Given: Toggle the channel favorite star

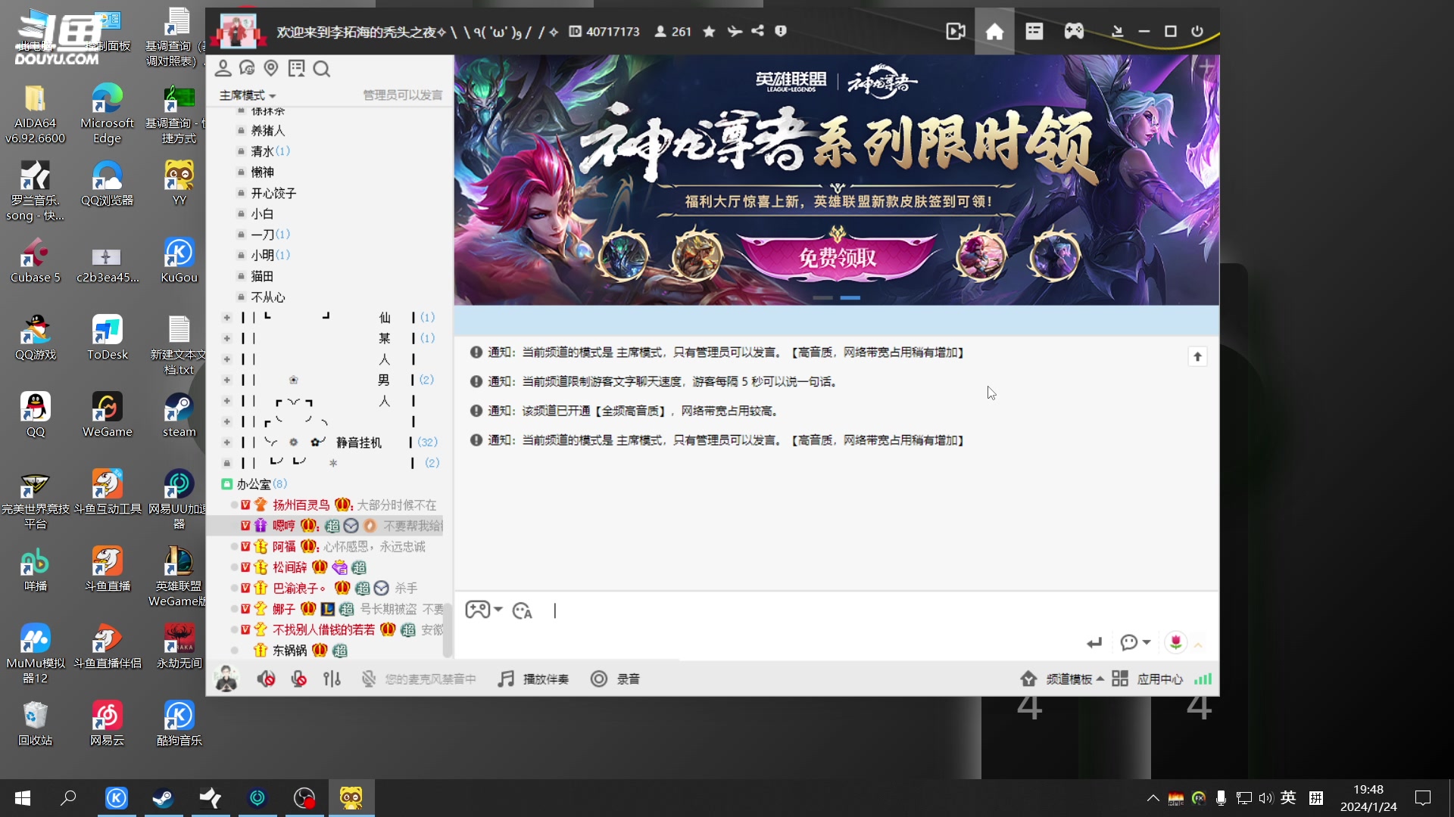Looking at the screenshot, I should click(x=710, y=31).
